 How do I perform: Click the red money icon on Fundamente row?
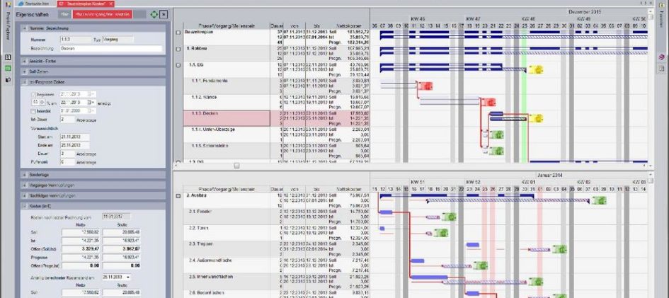pos(425,86)
